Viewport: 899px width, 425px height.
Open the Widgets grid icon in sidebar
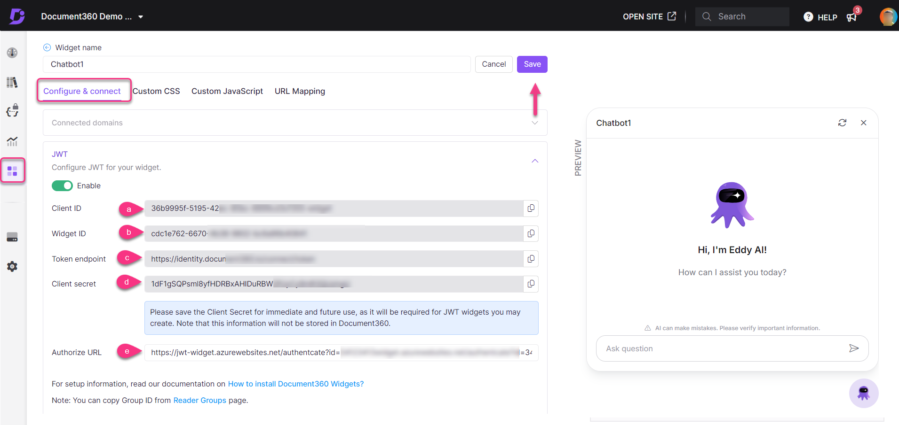click(x=12, y=171)
